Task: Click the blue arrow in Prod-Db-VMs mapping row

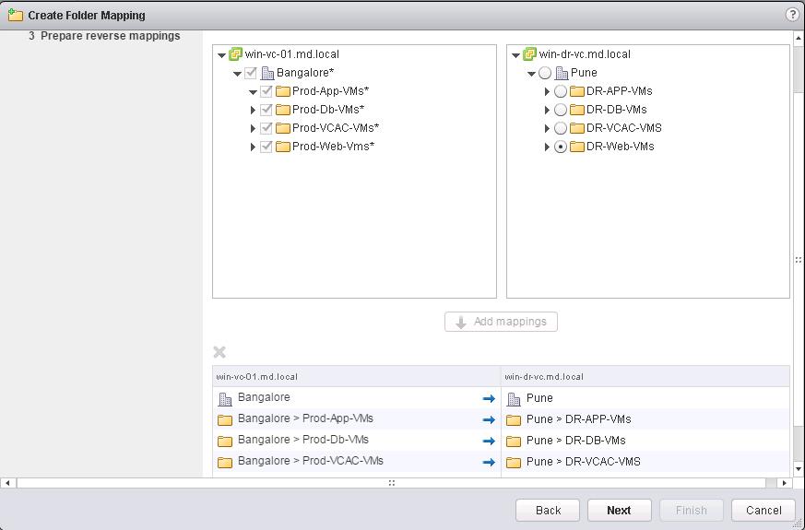Action: pyautogui.click(x=489, y=441)
